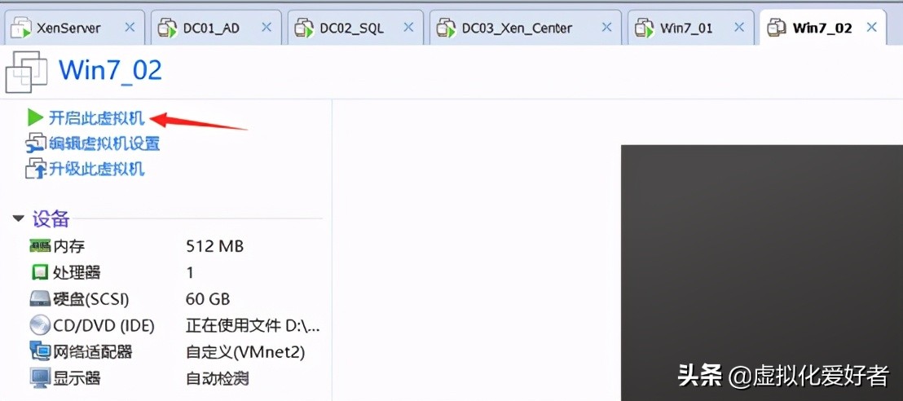Click 正在使用文件 D:\ value
Screen dimensions: 903x401
[x=253, y=326]
